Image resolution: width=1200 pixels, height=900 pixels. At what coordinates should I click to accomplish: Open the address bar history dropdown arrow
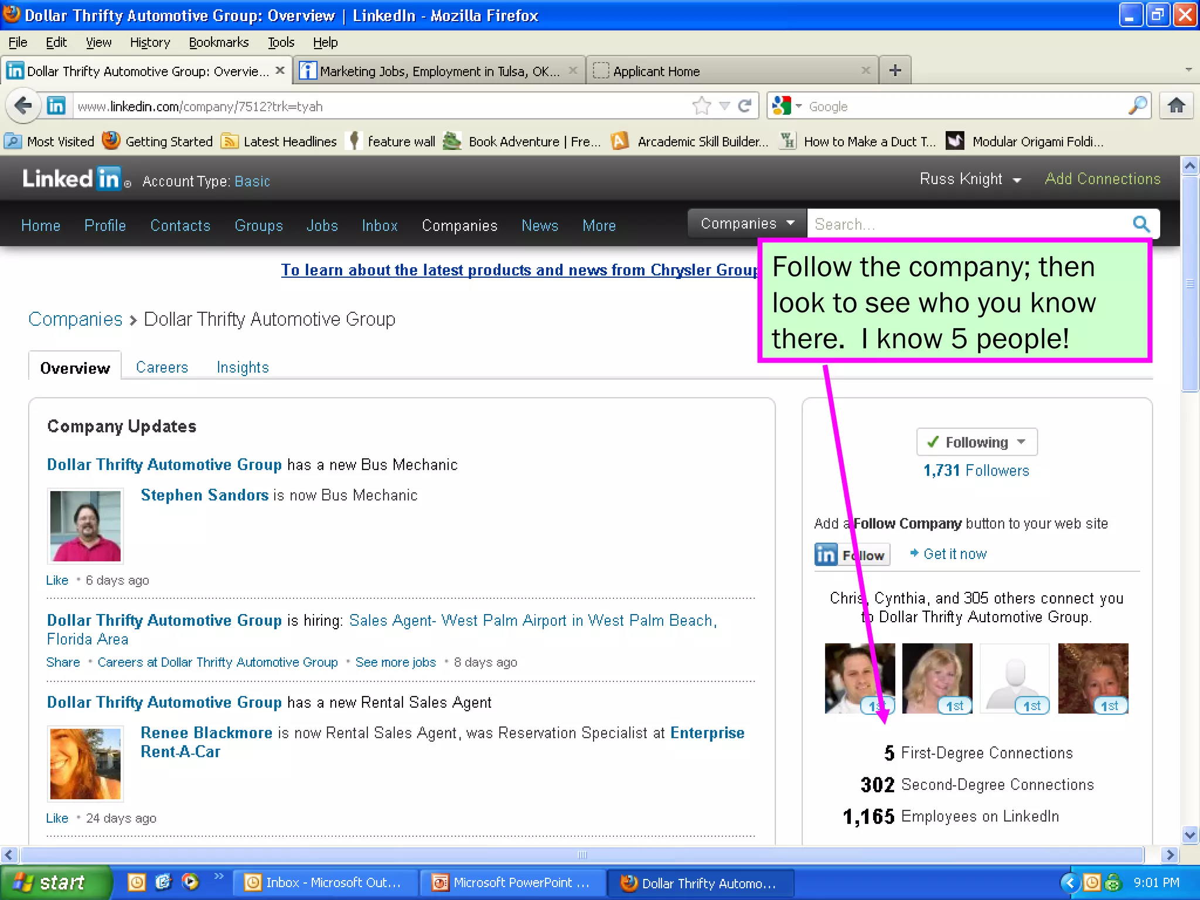tap(724, 106)
